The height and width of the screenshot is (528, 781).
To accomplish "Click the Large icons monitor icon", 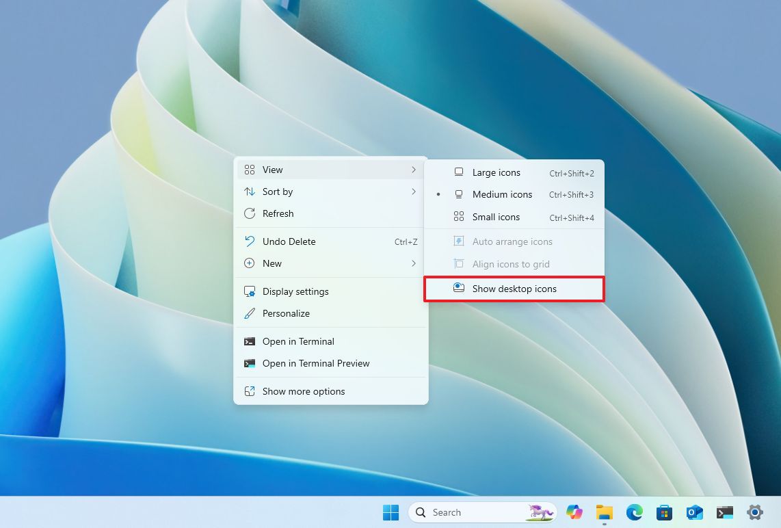I will (459, 172).
